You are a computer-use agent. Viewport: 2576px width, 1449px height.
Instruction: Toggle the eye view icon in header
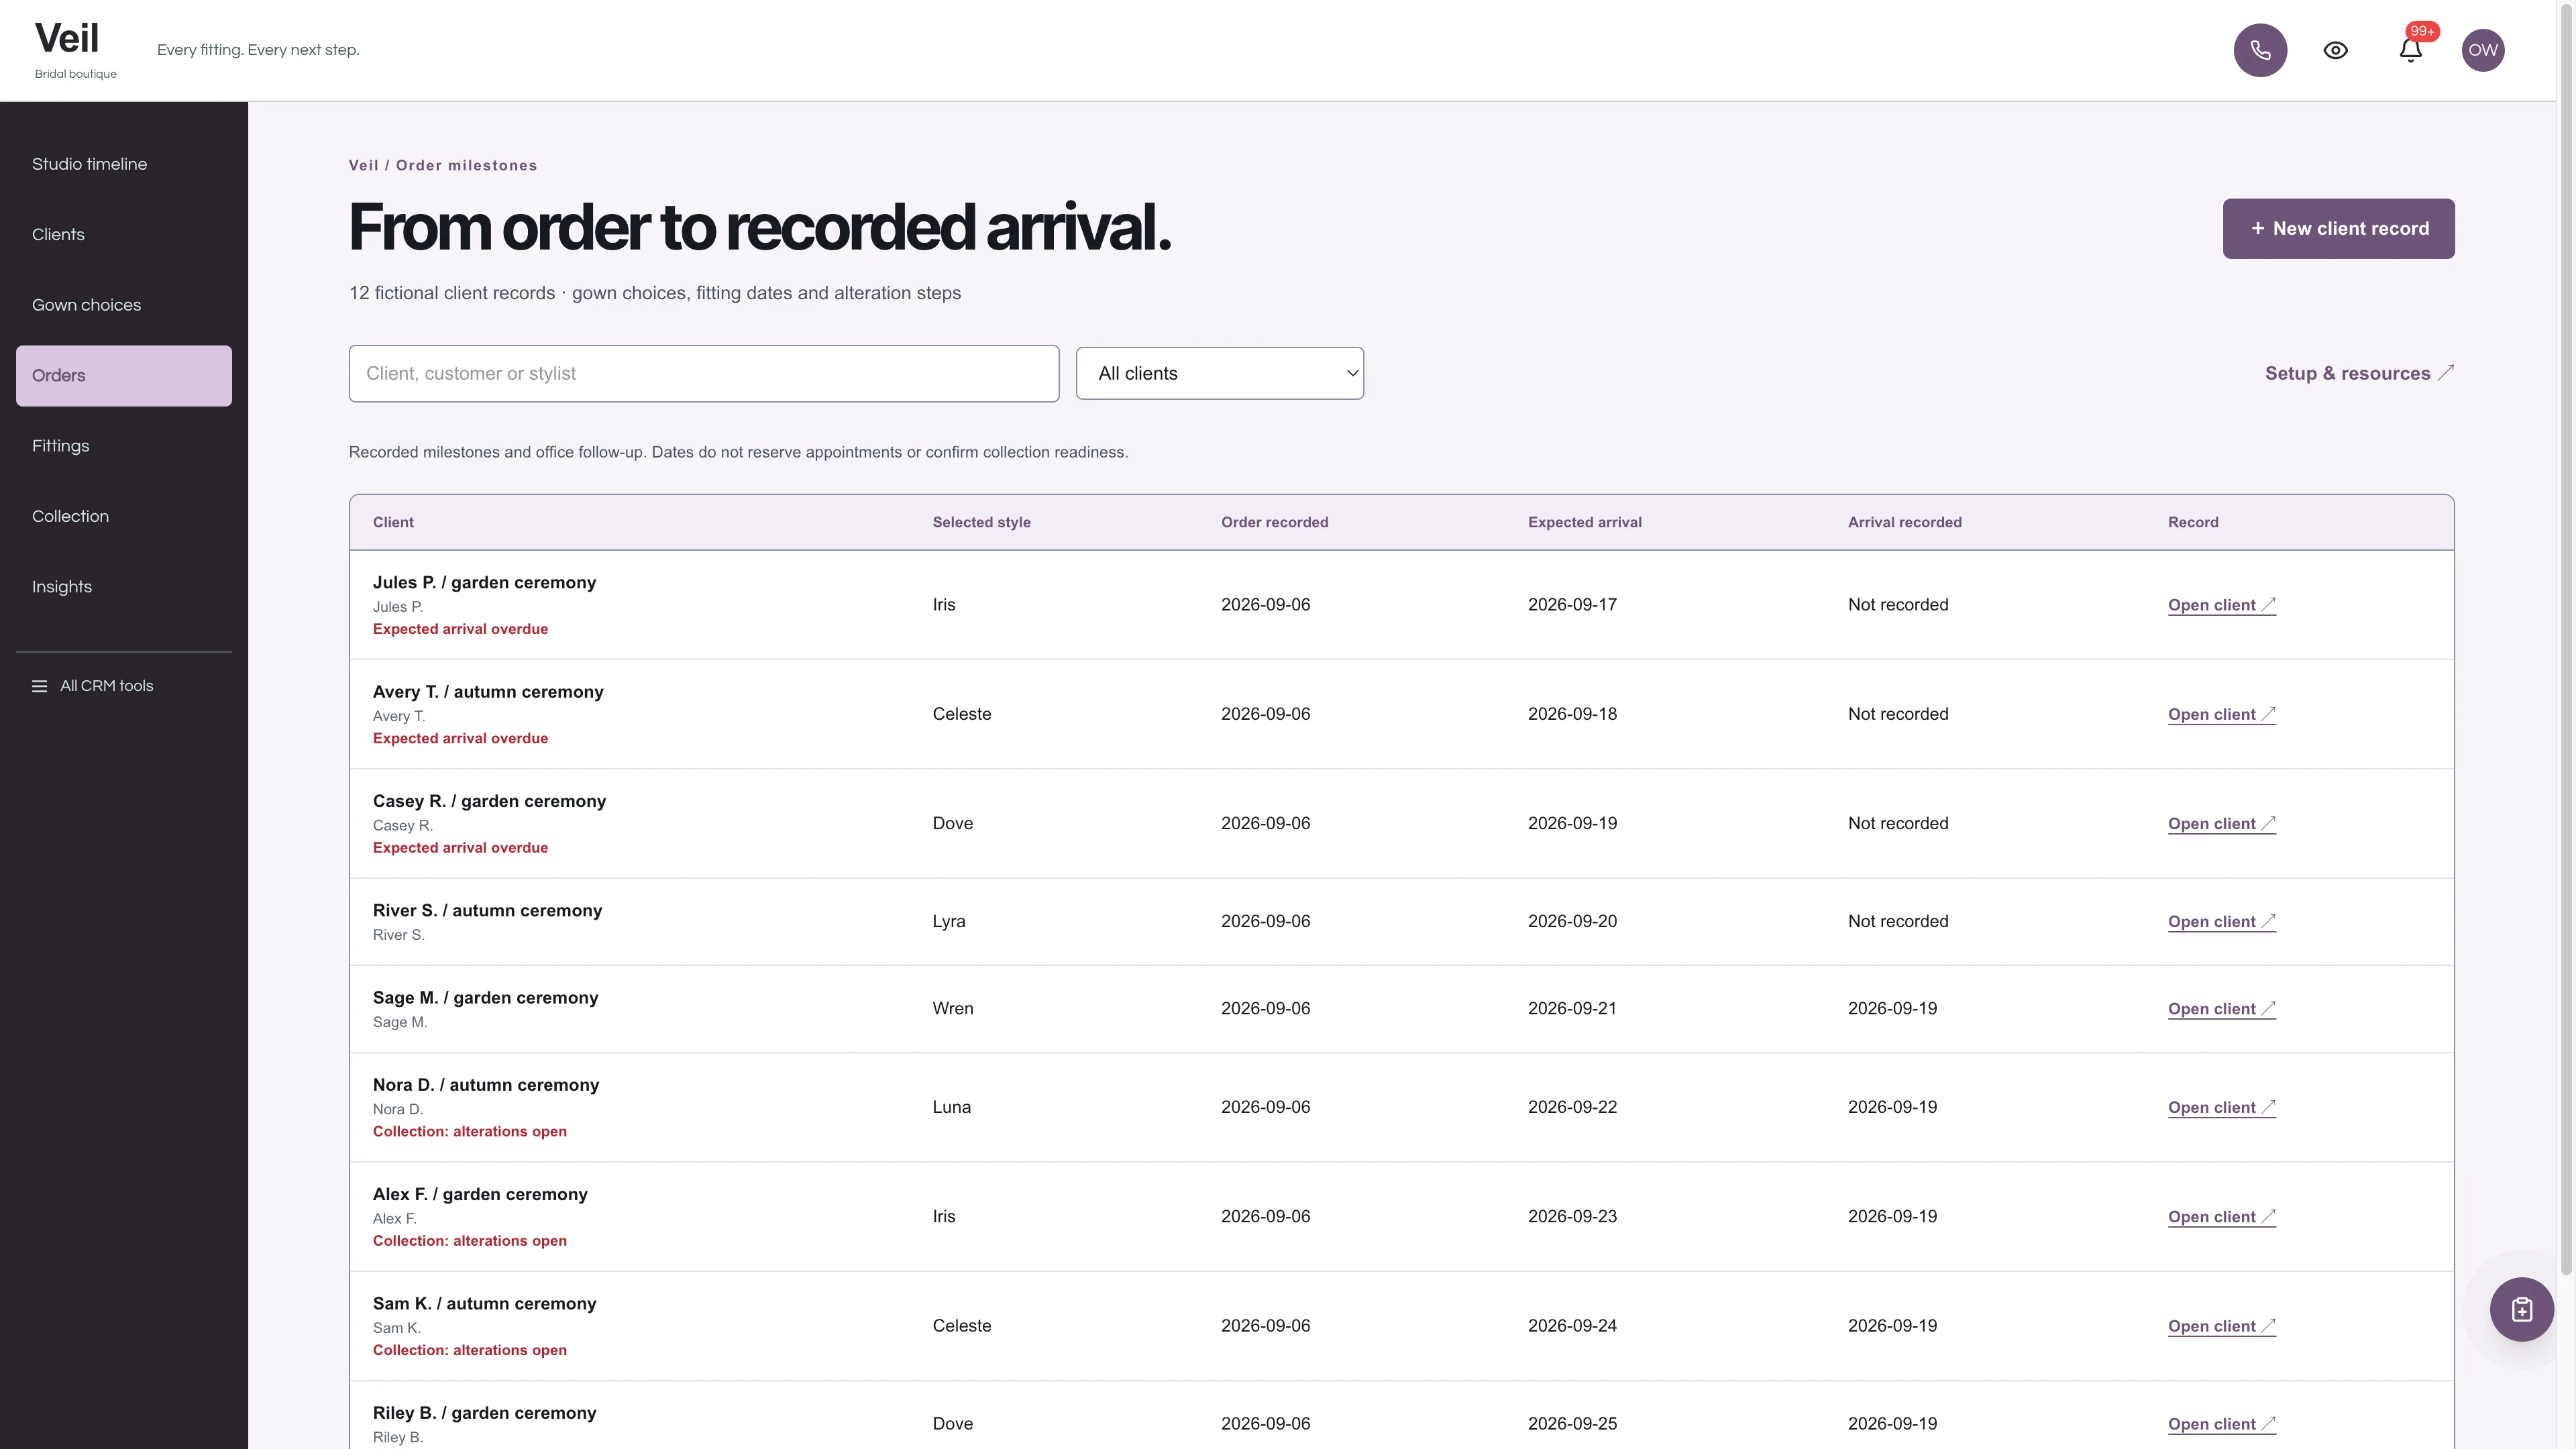[2335, 50]
